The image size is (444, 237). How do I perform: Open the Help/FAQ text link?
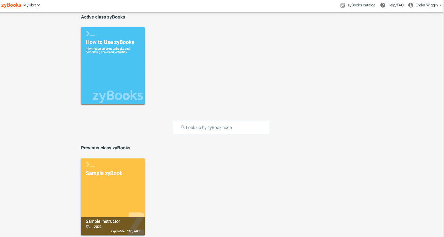395,5
